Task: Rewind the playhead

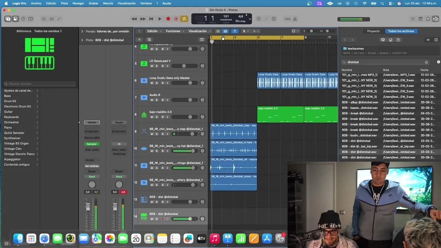Action: [134, 19]
